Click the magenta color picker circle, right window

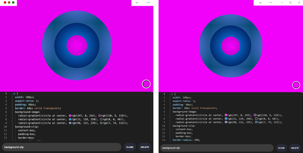(296, 85)
